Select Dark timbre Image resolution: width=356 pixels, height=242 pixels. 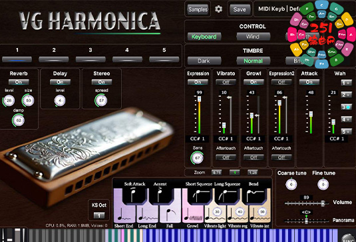coord(204,61)
